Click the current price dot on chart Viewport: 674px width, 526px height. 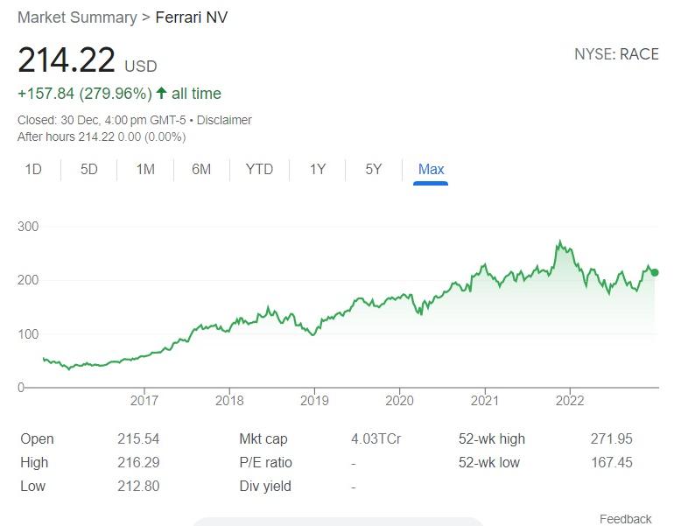click(655, 272)
